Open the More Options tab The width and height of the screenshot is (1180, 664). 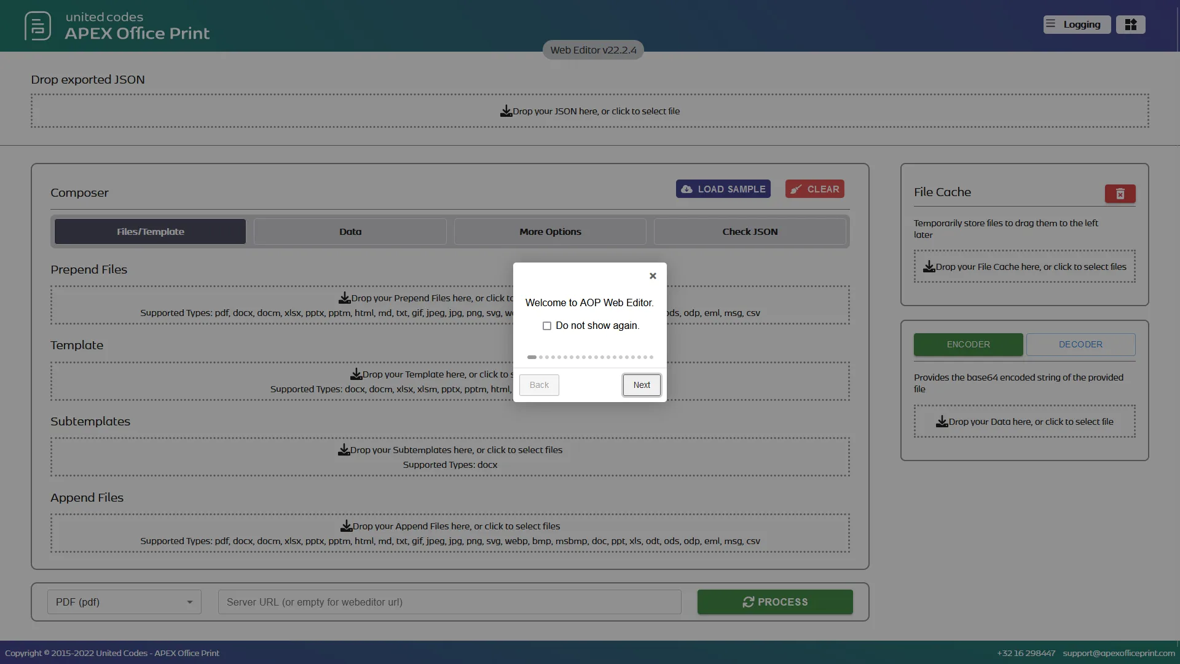click(550, 232)
